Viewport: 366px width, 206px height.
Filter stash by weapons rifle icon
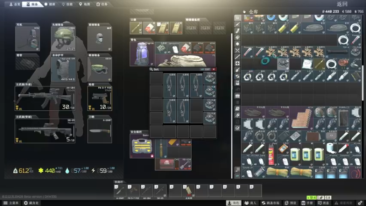pyautogui.click(x=237, y=24)
